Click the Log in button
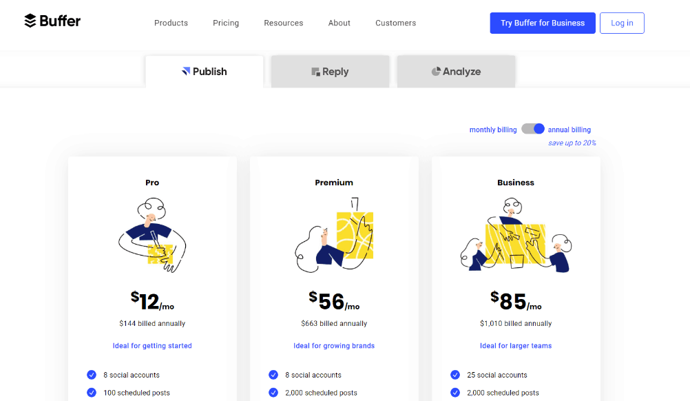The height and width of the screenshot is (401, 690). [622, 23]
